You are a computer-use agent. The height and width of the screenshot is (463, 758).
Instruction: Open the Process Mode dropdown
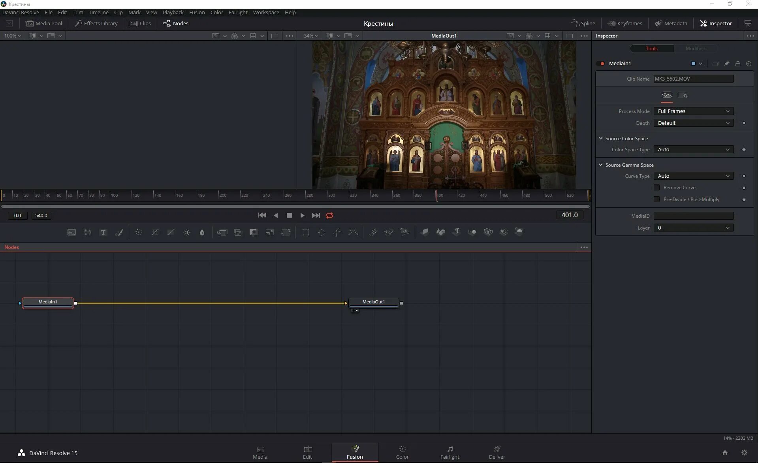694,111
